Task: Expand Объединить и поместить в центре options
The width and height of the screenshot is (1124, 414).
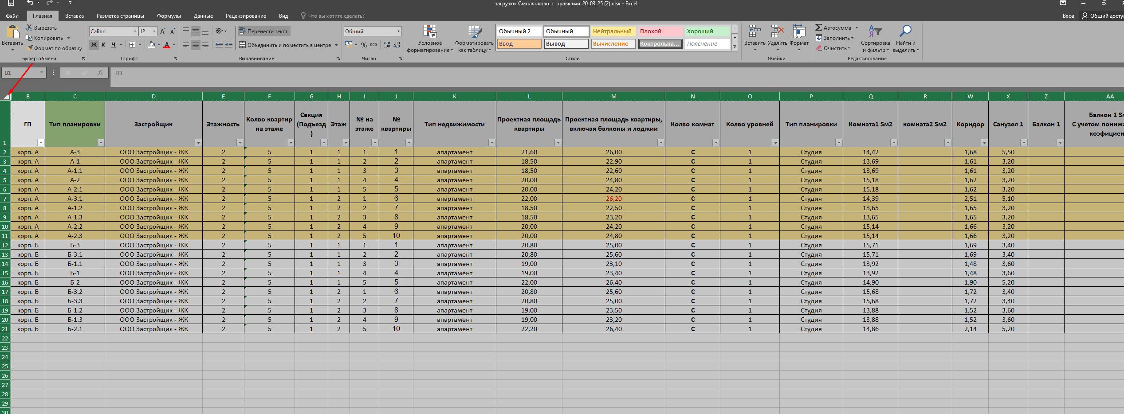Action: (x=337, y=45)
